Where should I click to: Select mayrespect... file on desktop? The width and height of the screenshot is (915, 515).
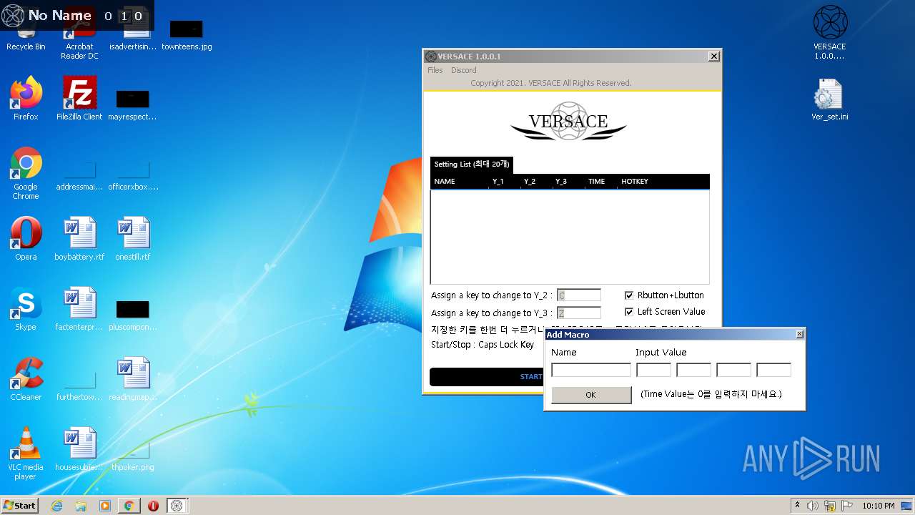(133, 104)
